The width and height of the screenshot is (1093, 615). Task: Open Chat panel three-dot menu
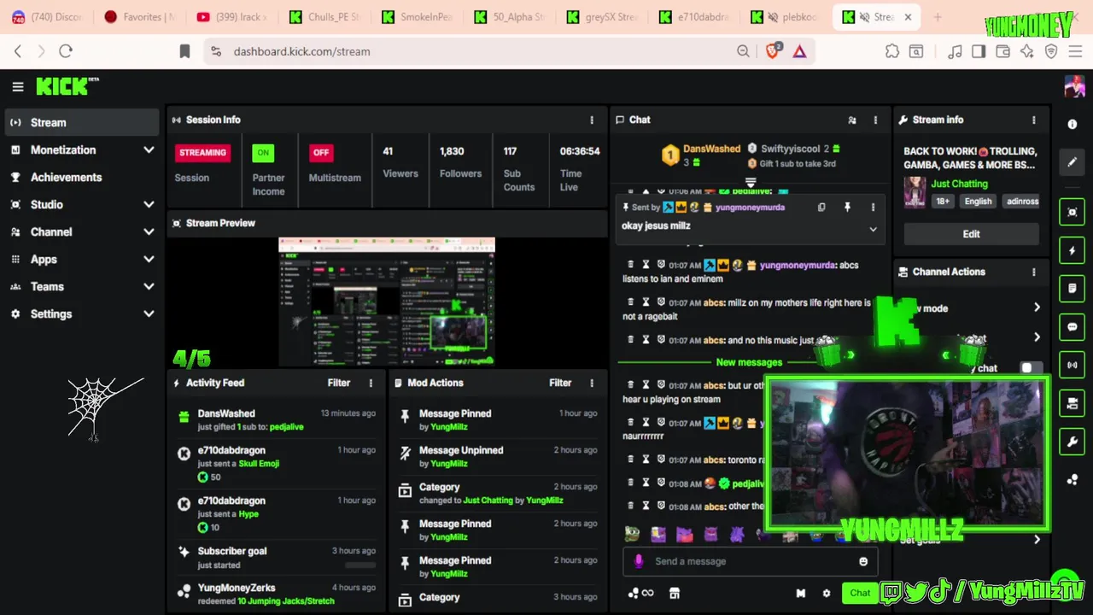click(x=875, y=120)
